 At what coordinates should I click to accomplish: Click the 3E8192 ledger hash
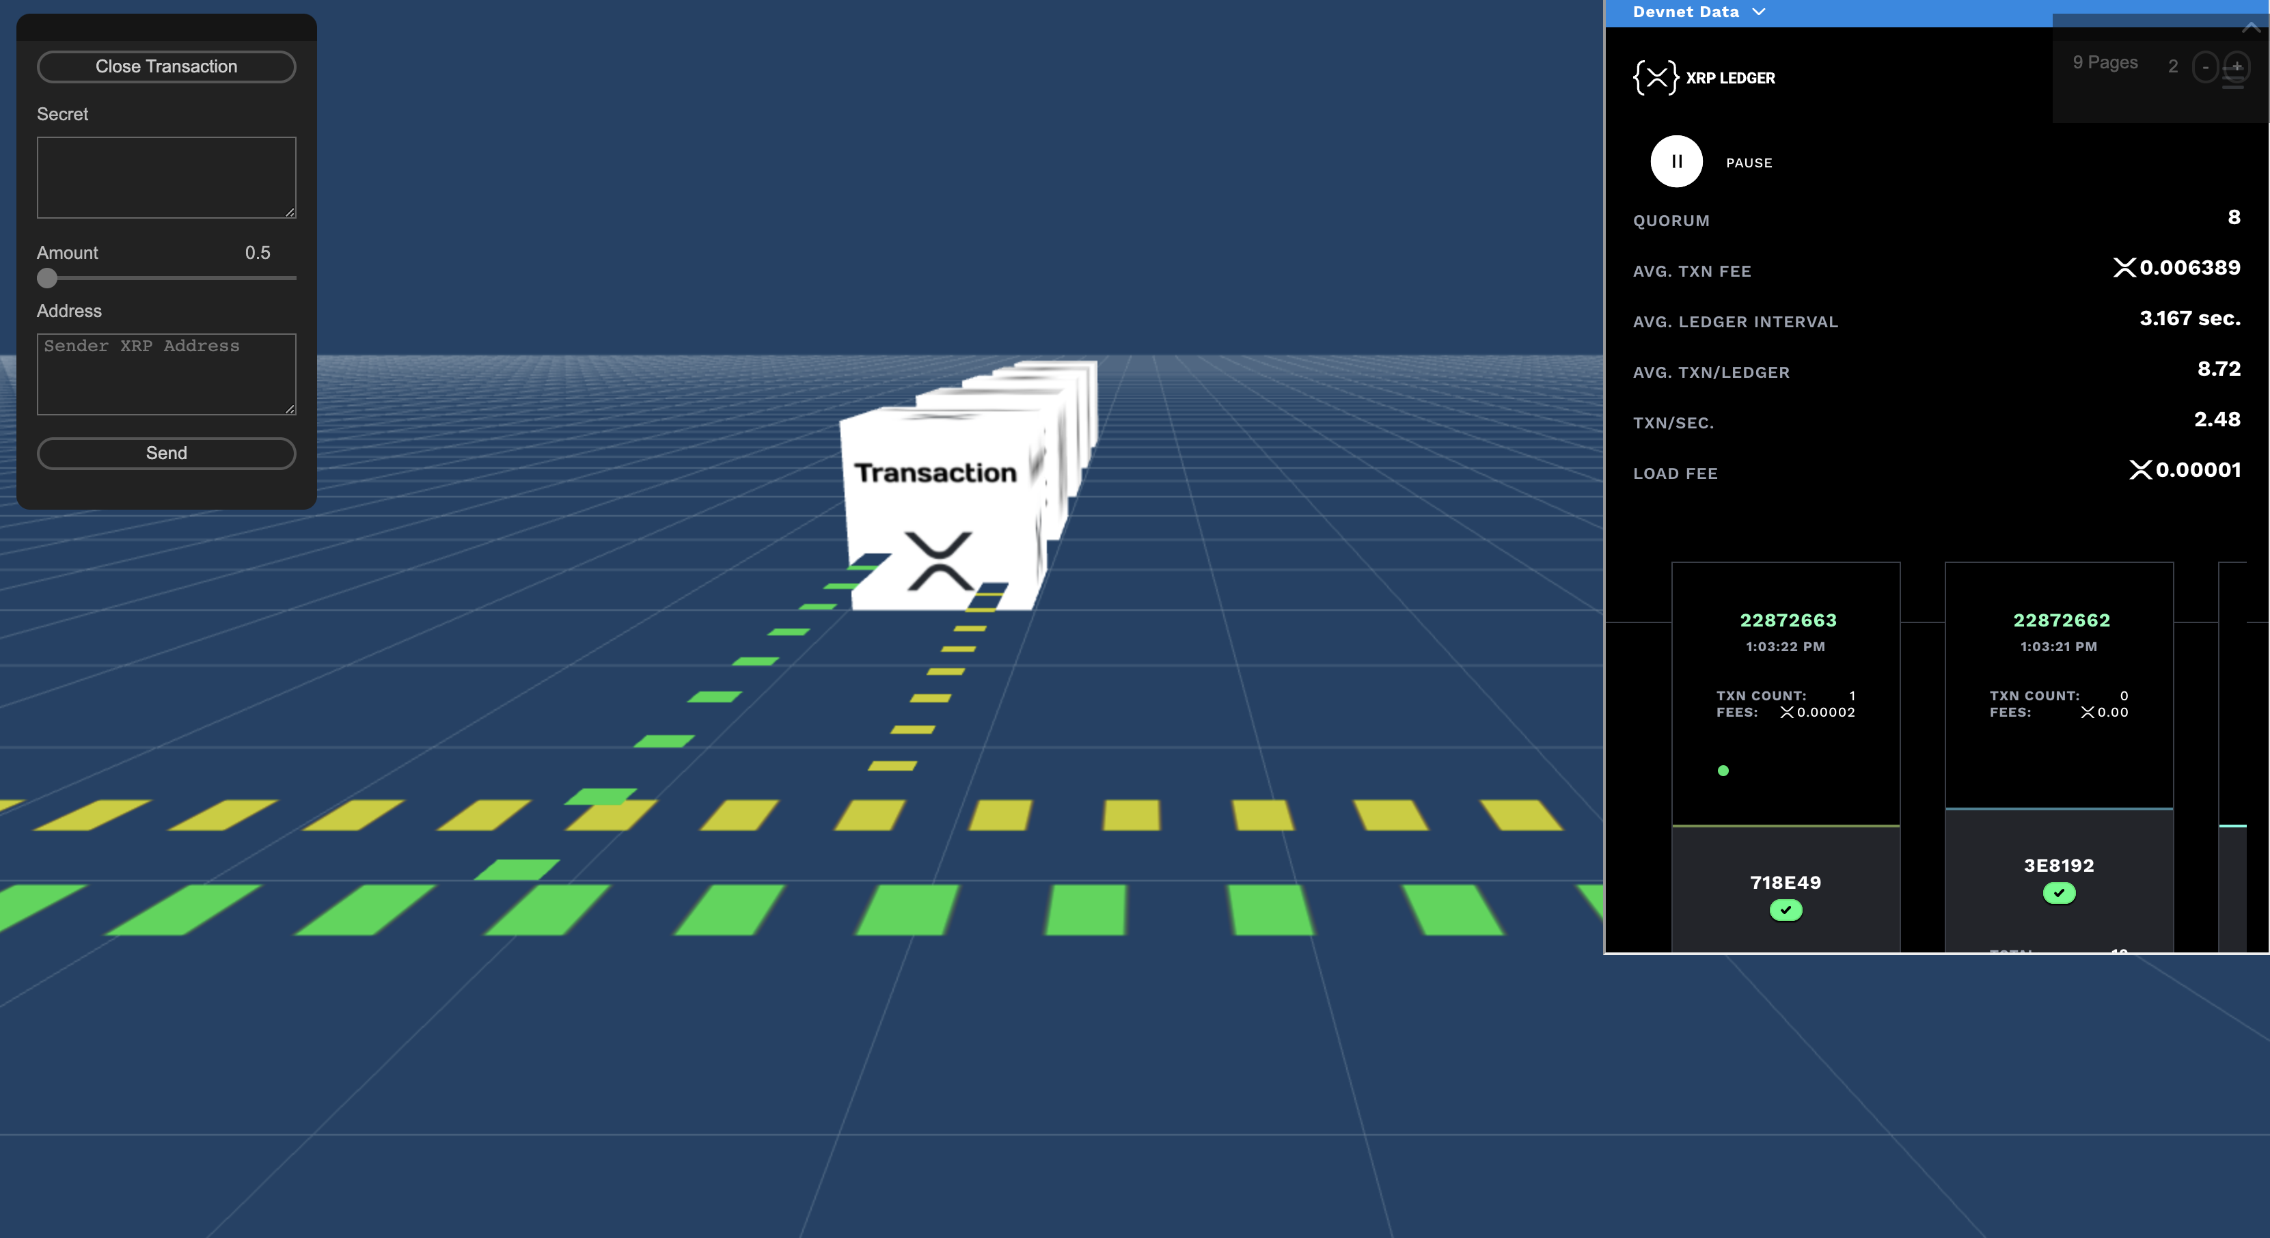(x=2058, y=865)
